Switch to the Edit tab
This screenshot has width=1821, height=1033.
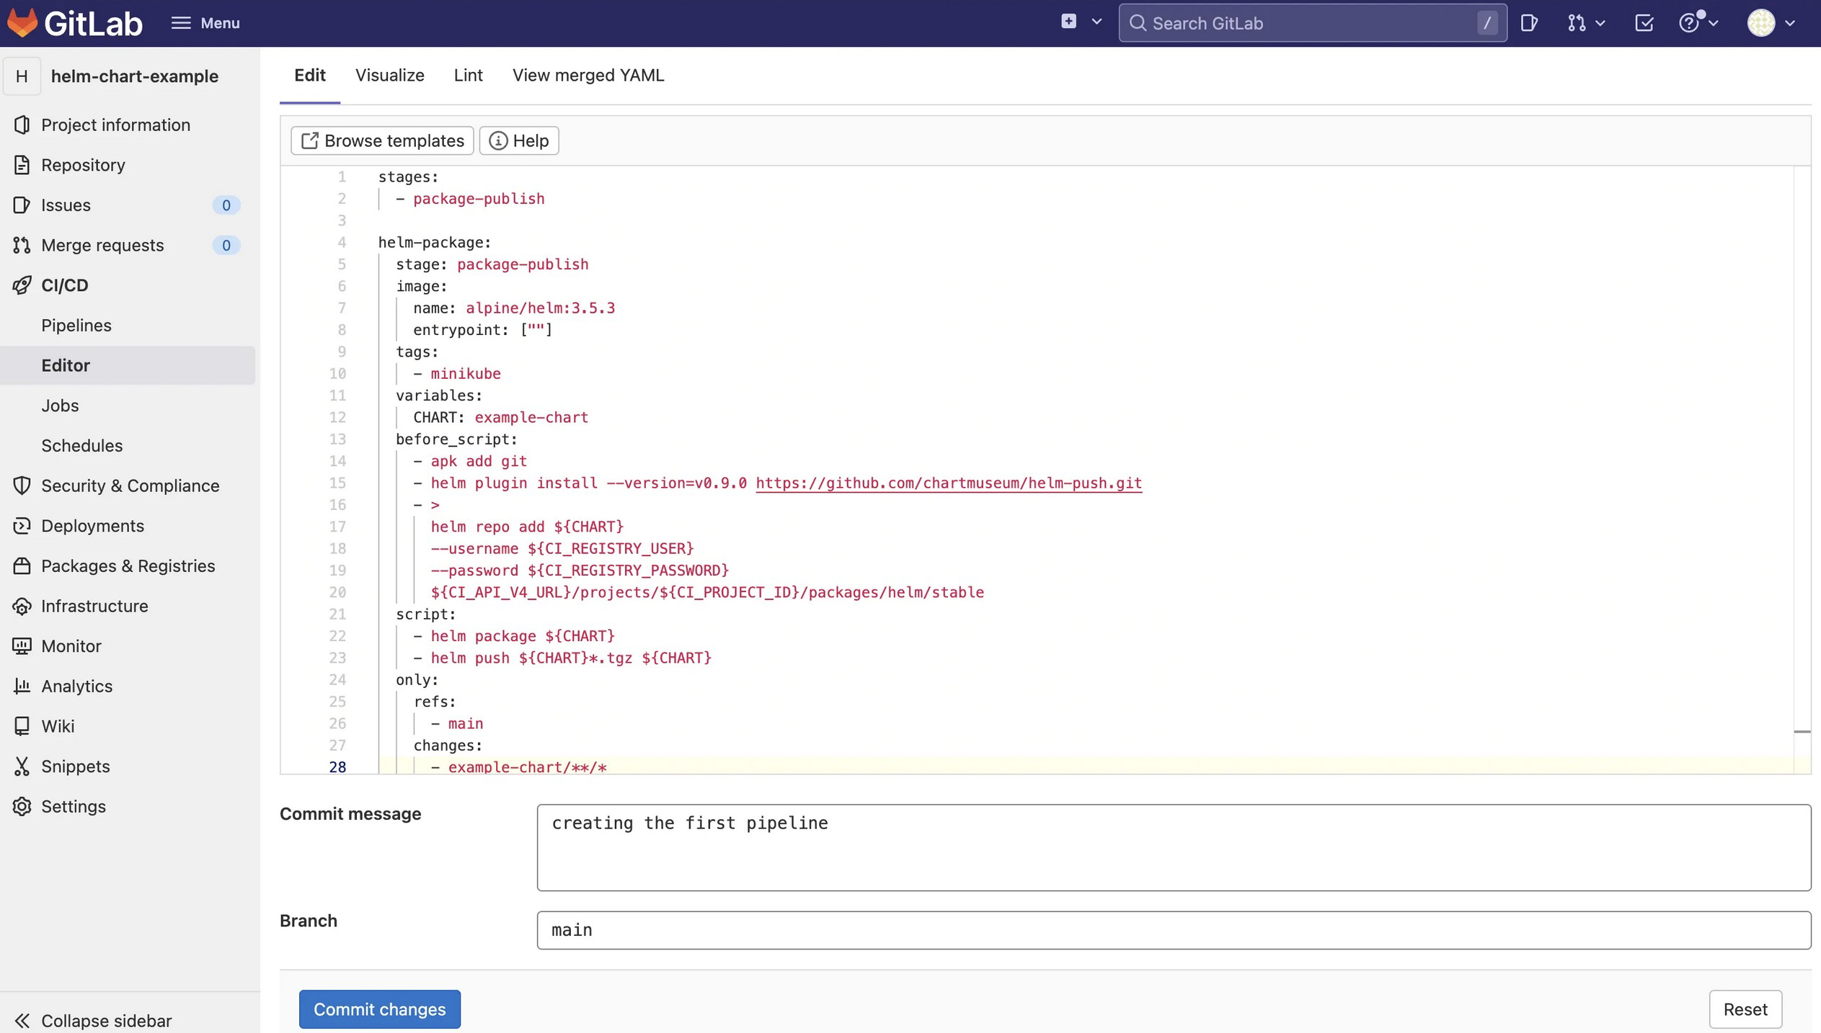tap(310, 76)
